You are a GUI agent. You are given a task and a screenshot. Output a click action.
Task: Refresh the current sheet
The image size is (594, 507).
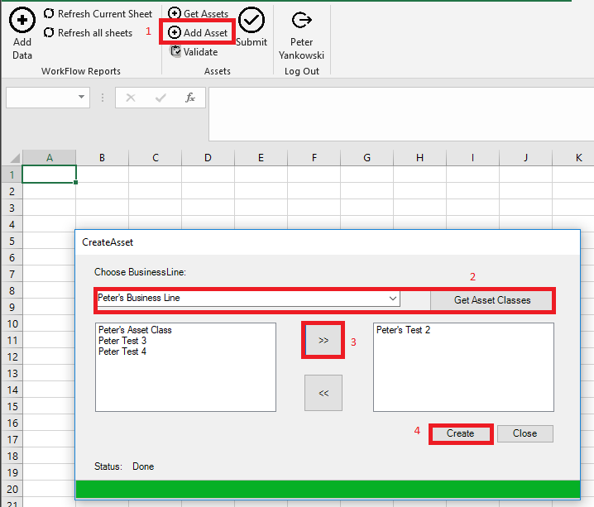[98, 14]
